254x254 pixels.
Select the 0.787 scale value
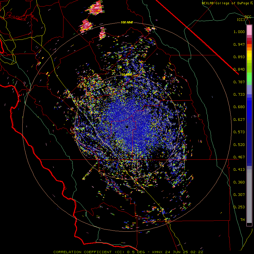tap(239, 82)
